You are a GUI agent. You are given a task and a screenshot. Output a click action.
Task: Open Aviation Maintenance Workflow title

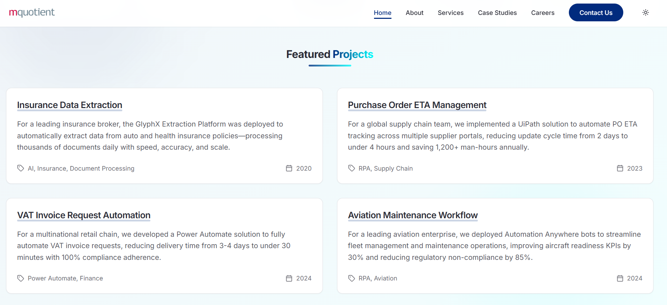(413, 215)
